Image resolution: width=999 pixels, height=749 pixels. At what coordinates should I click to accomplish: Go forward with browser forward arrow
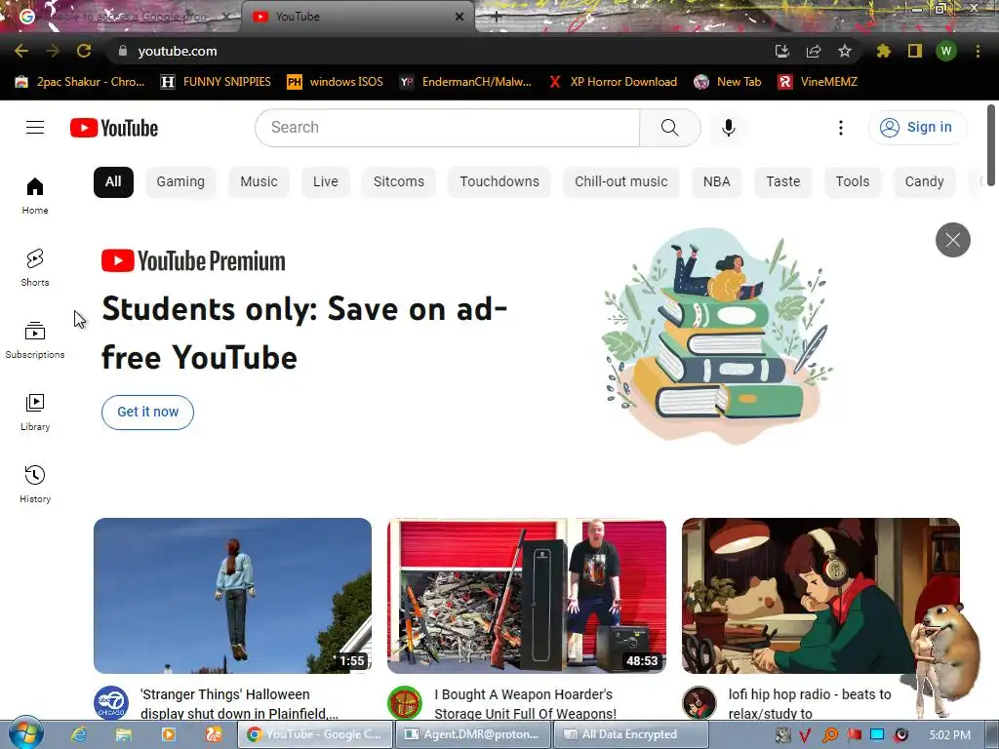(x=53, y=51)
